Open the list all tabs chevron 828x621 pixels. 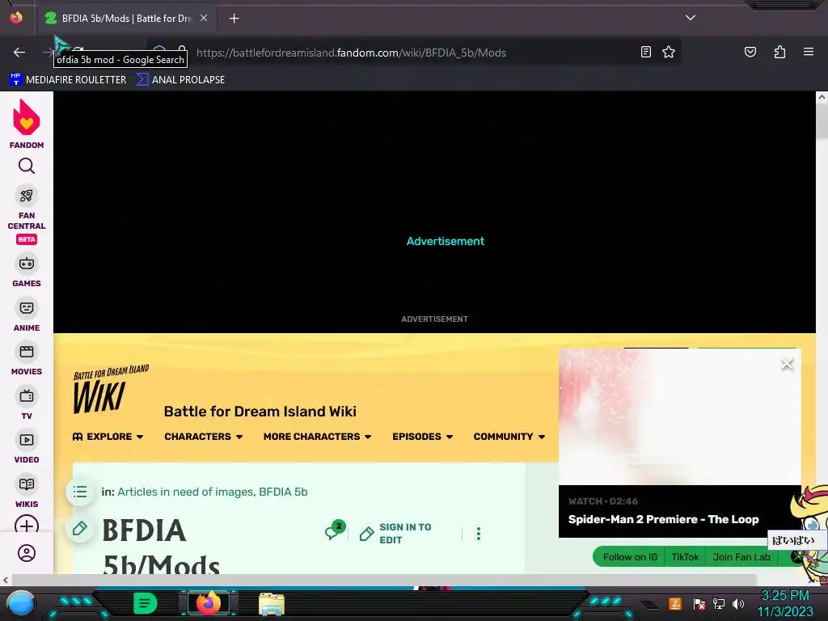coord(691,18)
